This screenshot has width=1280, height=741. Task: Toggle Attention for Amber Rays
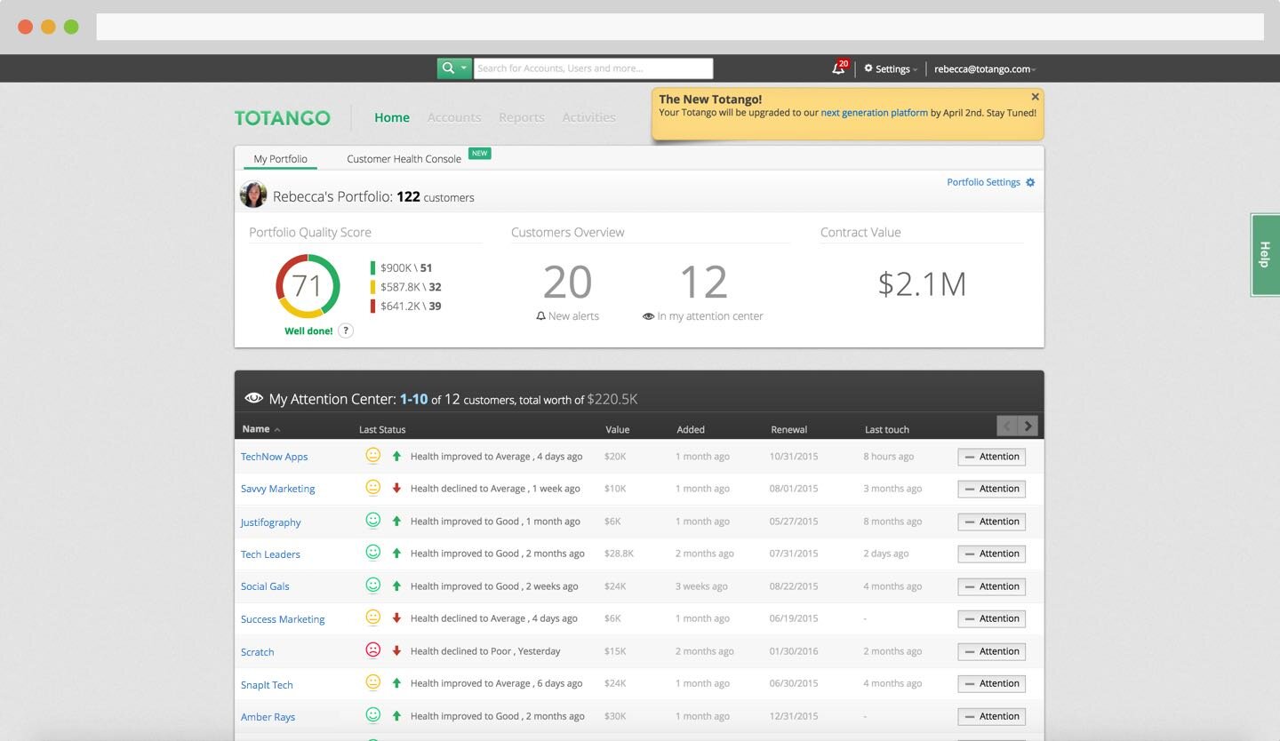tap(991, 716)
